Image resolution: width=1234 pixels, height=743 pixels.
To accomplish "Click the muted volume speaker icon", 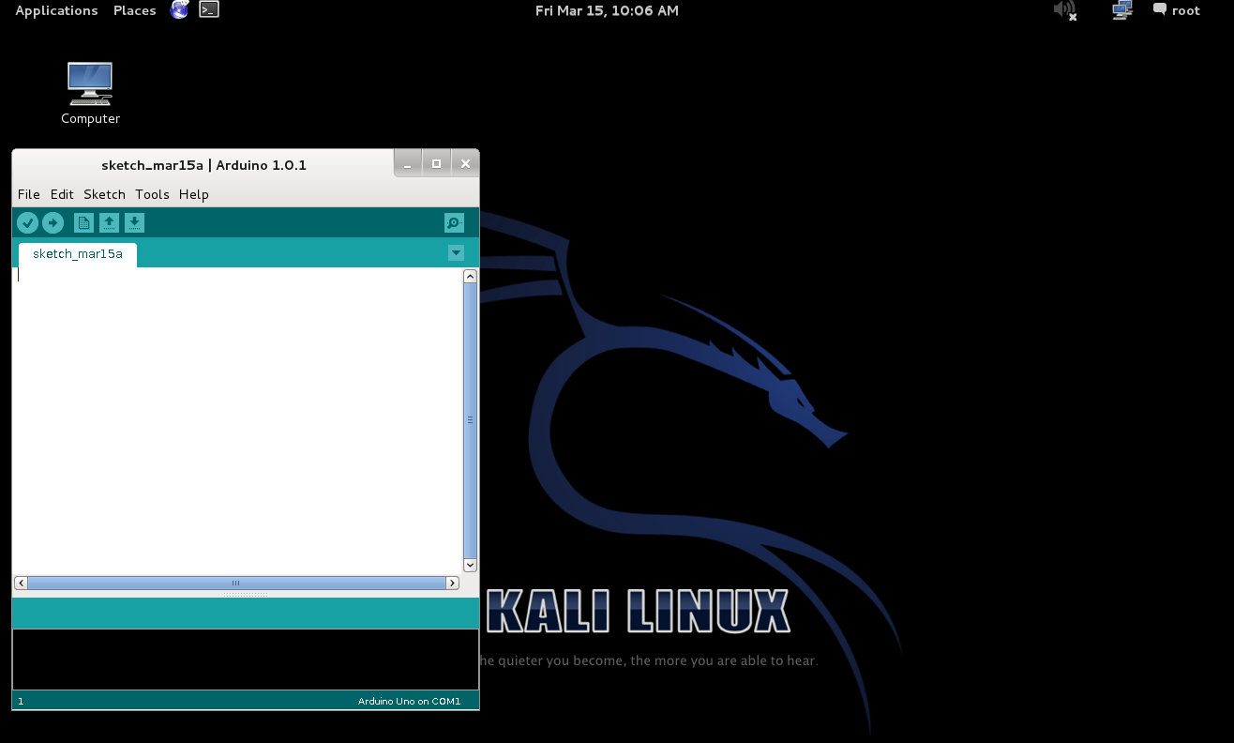I will 1064,10.
